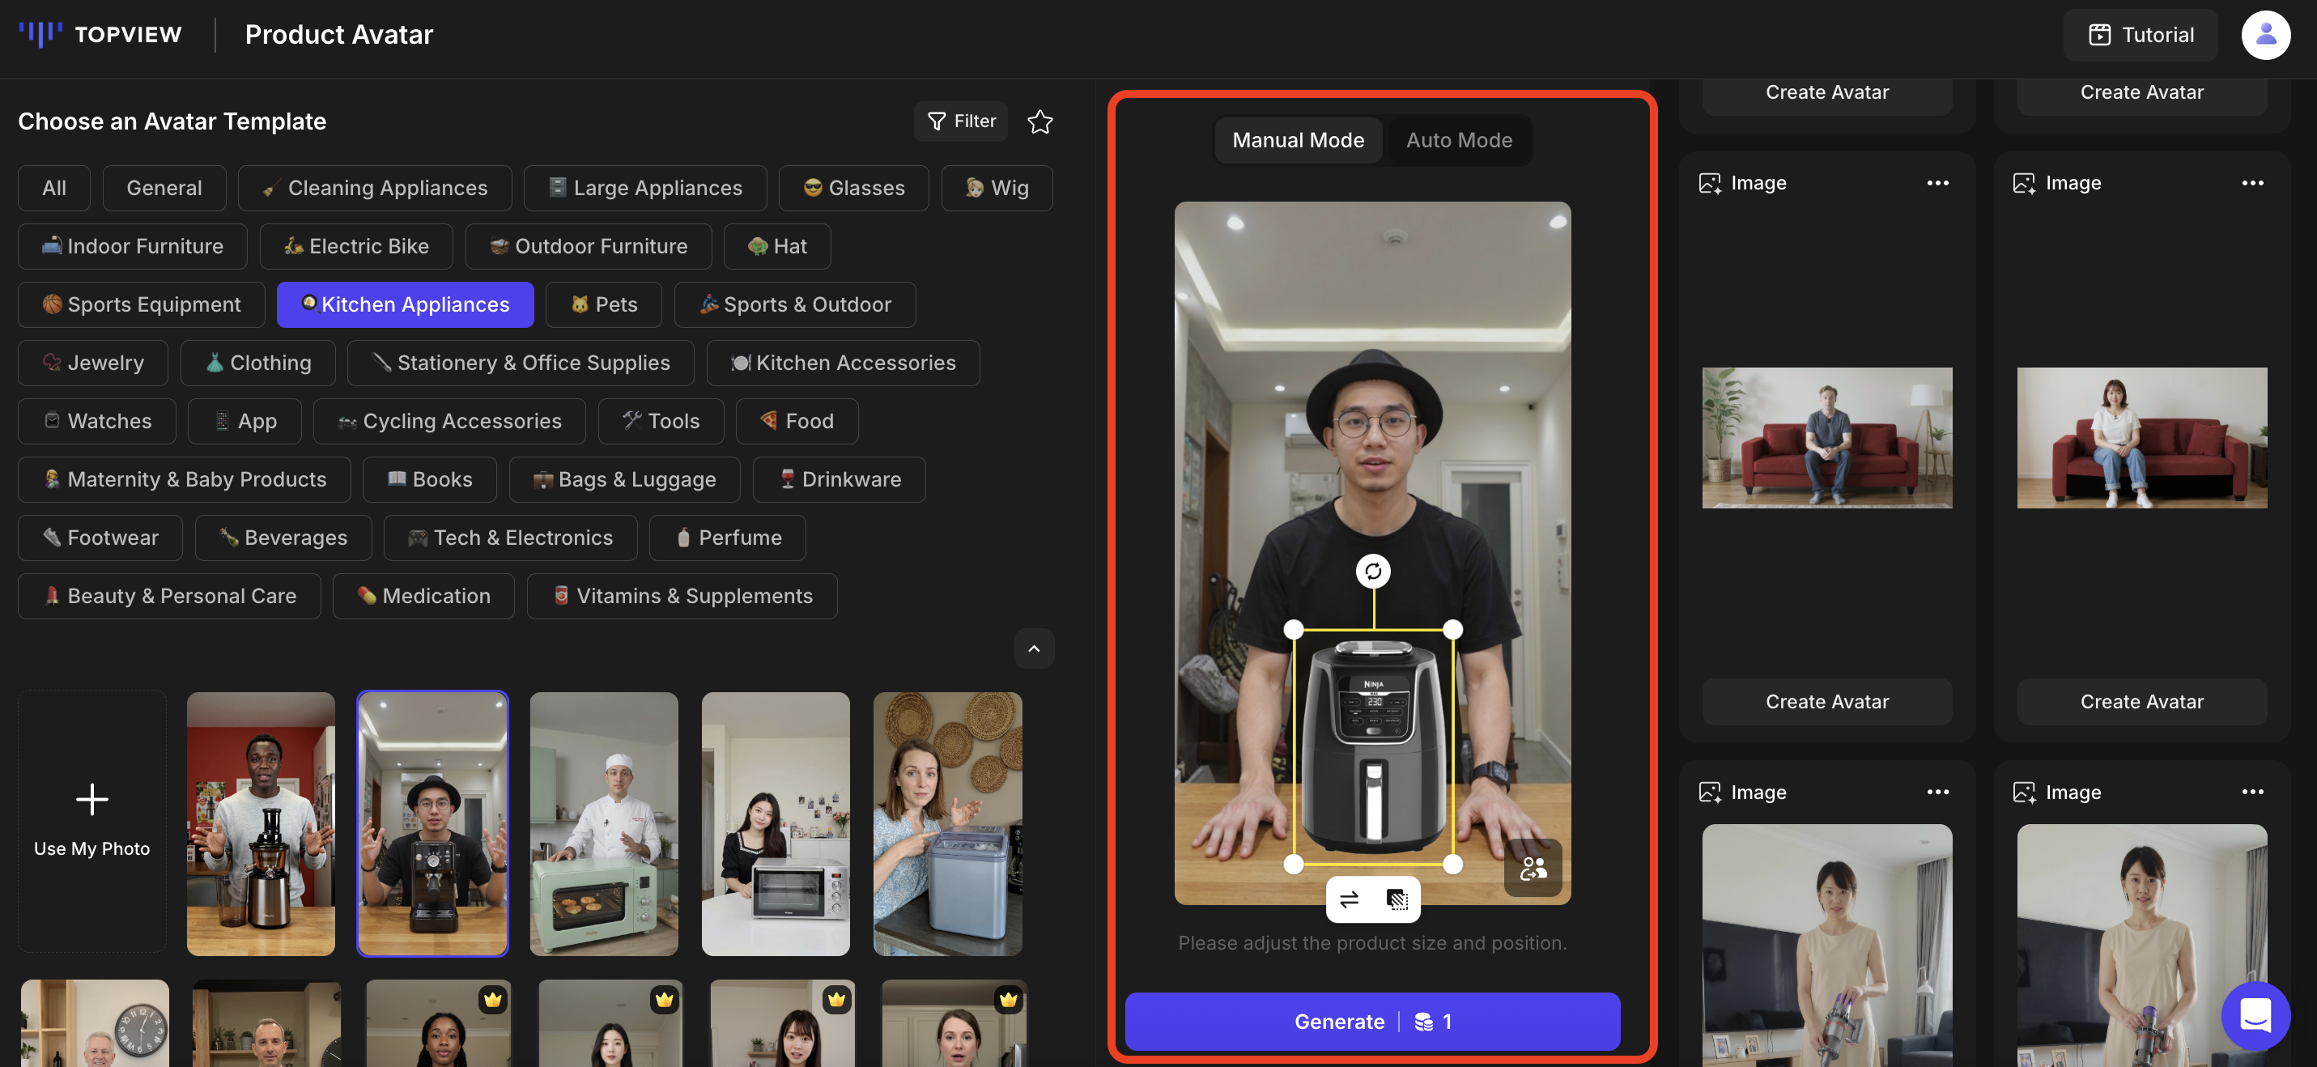Open options menu for the sofa man image
Viewport: 2317px width, 1067px height.
(x=1937, y=184)
